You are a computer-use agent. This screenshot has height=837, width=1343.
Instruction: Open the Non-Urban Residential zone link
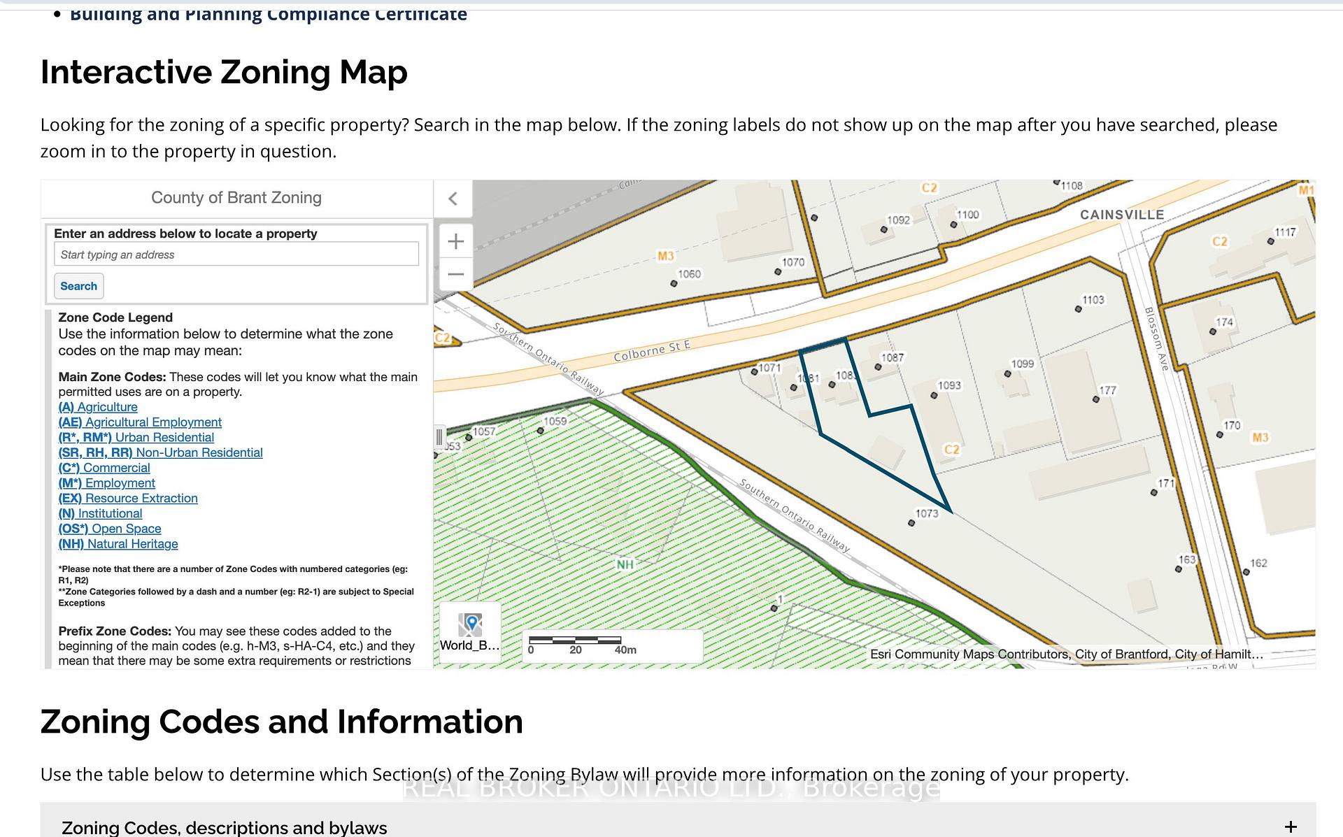(x=161, y=453)
